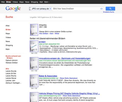Select 'Bilder' in left sidebar
The height and width of the screenshot is (102, 122).
click(x=8, y=30)
